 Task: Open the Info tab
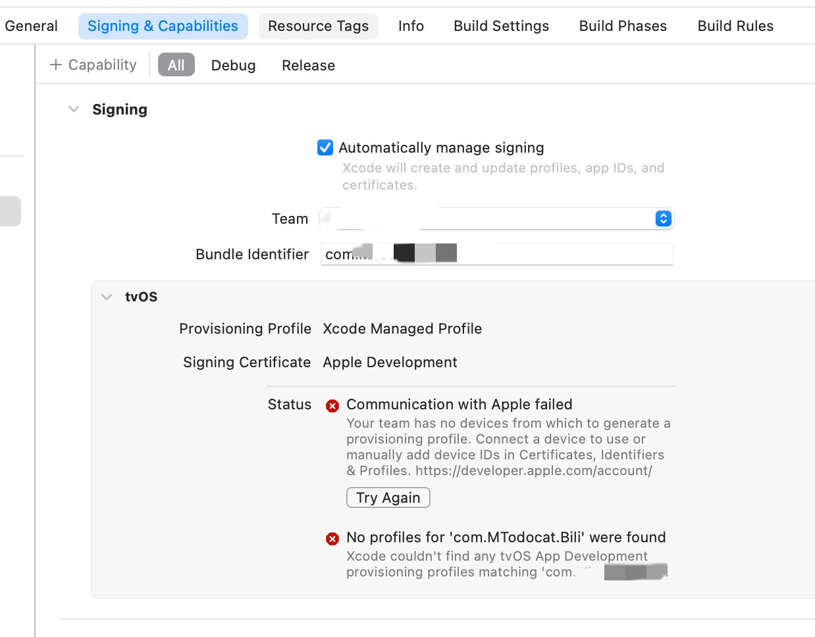tap(411, 26)
